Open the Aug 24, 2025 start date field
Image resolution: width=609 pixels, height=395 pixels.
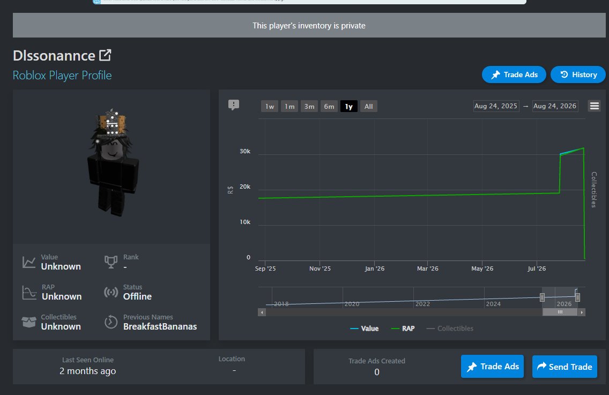(x=495, y=106)
